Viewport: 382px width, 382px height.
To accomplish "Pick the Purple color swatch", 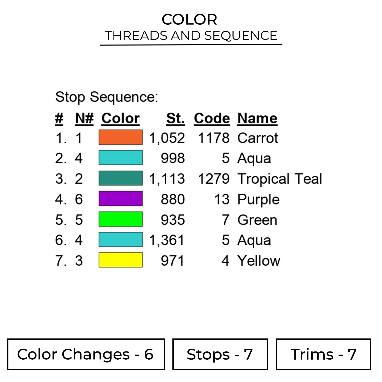I will [x=120, y=199].
